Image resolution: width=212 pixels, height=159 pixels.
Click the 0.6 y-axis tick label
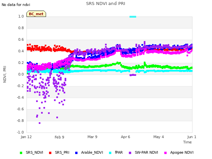tap(21, 40)
